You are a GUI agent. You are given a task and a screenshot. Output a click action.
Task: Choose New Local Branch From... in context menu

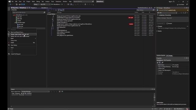(x=22, y=32)
